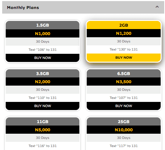Click the N3,500 price band
Viewport: 165px width, 150px height.
pos(124,82)
